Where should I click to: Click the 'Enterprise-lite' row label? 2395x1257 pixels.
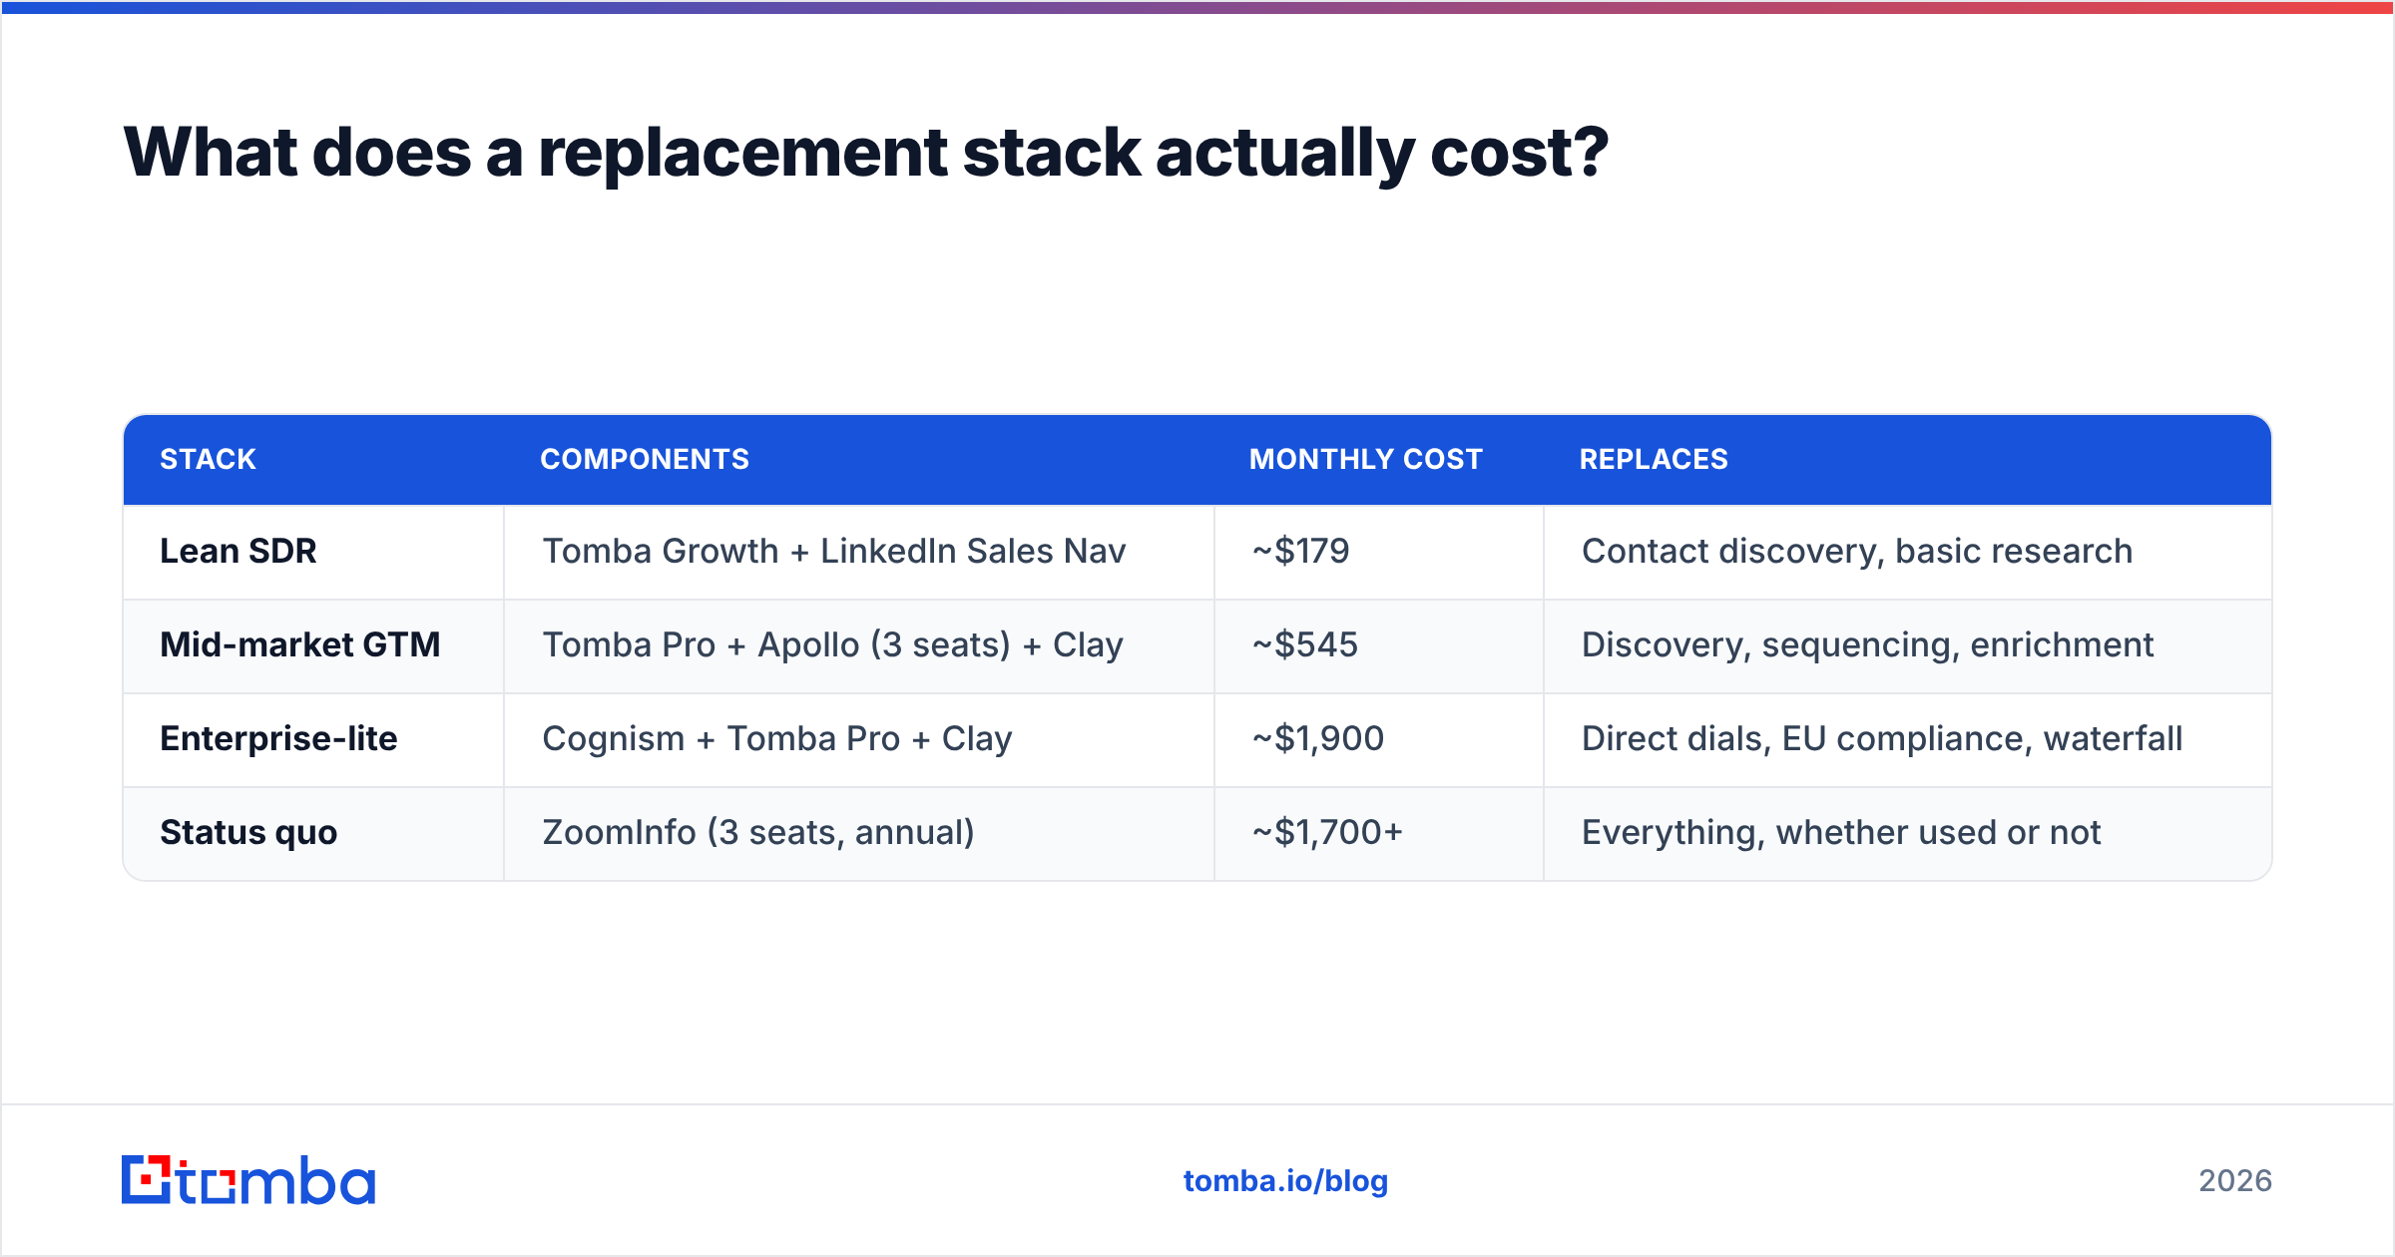pyautogui.click(x=278, y=738)
